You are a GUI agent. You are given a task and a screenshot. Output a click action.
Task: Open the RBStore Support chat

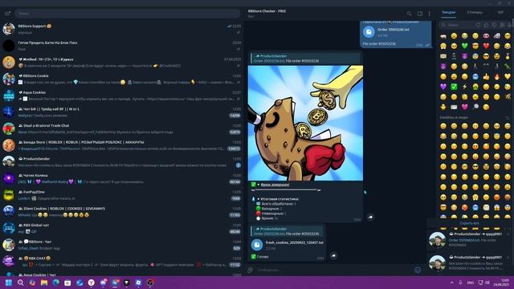121,29
